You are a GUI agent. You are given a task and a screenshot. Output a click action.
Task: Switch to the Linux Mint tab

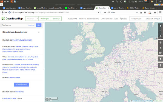coord(40,8)
